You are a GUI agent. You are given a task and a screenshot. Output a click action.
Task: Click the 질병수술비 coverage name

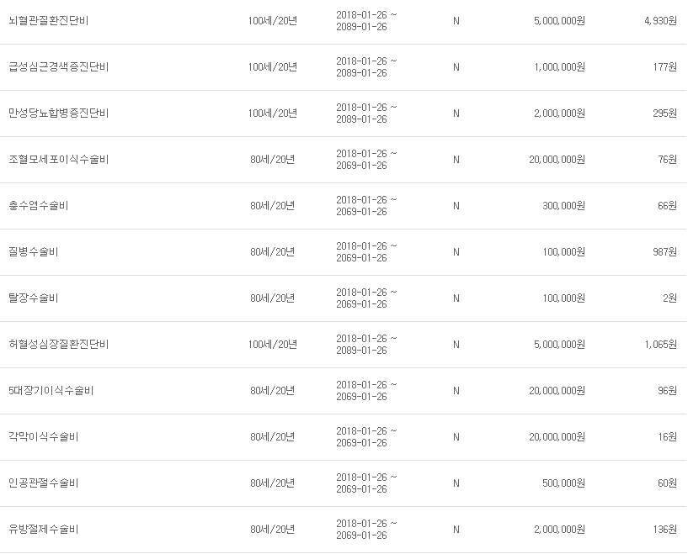(x=33, y=252)
